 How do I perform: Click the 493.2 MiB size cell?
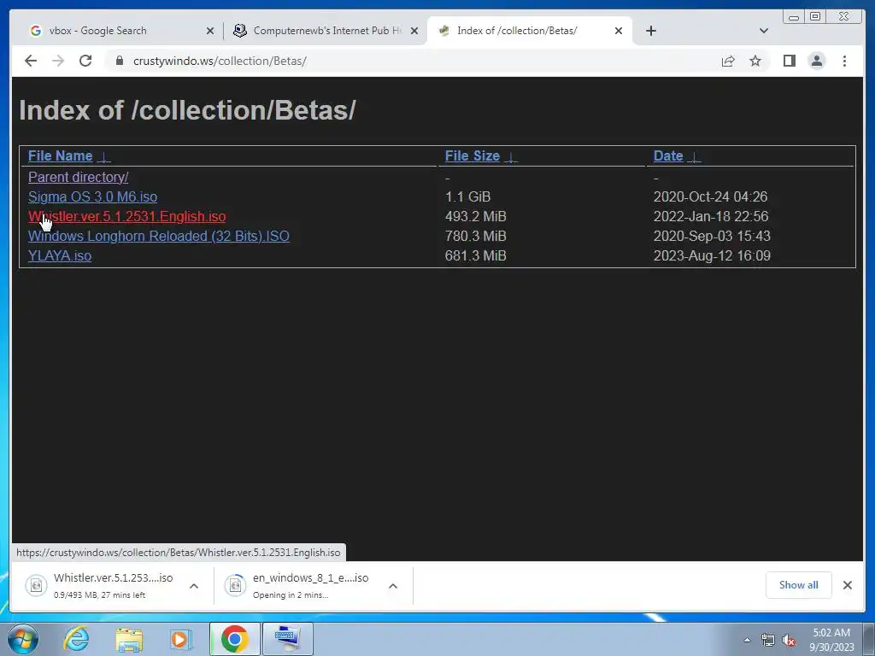click(475, 216)
